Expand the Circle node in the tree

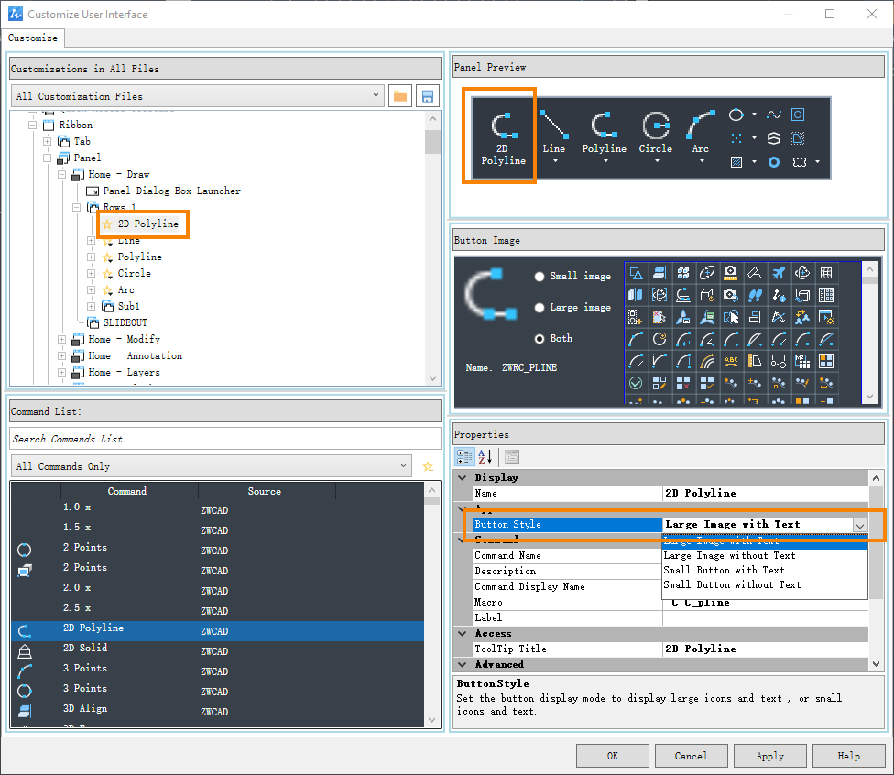click(92, 274)
